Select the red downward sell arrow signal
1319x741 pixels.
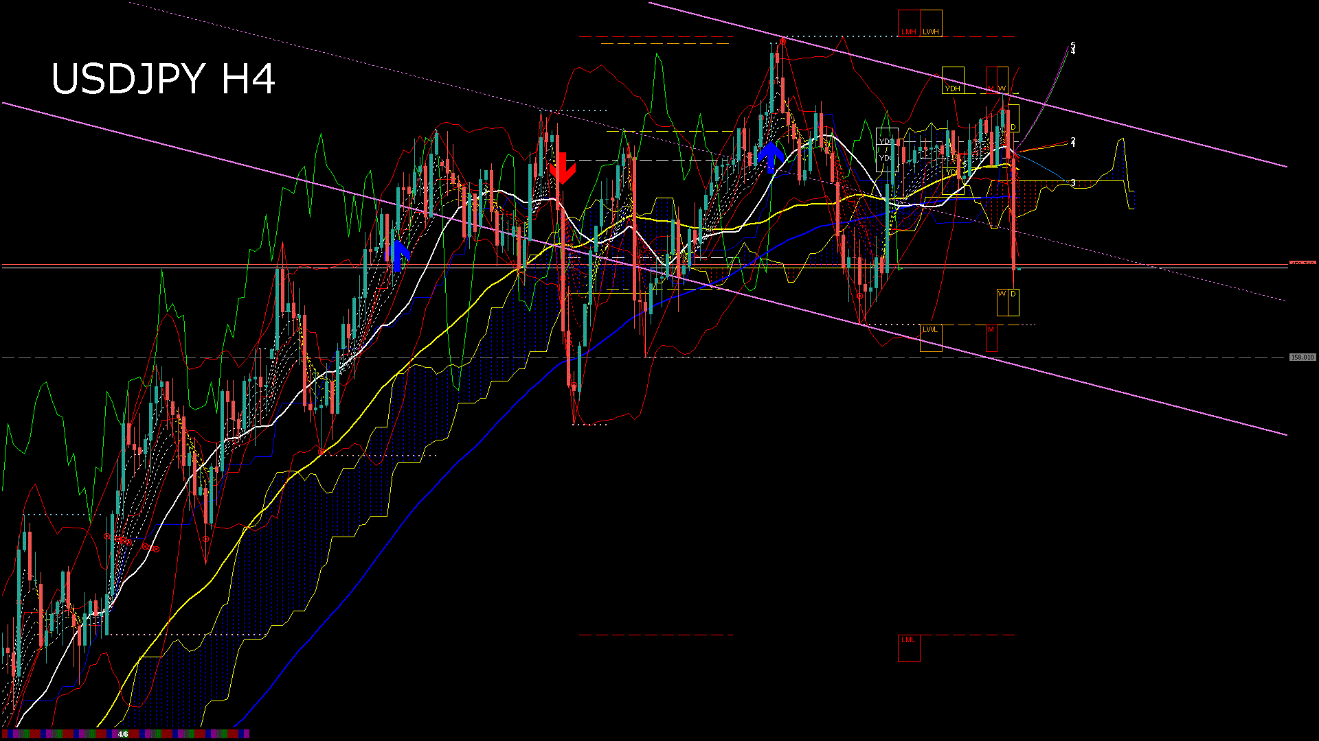[563, 169]
